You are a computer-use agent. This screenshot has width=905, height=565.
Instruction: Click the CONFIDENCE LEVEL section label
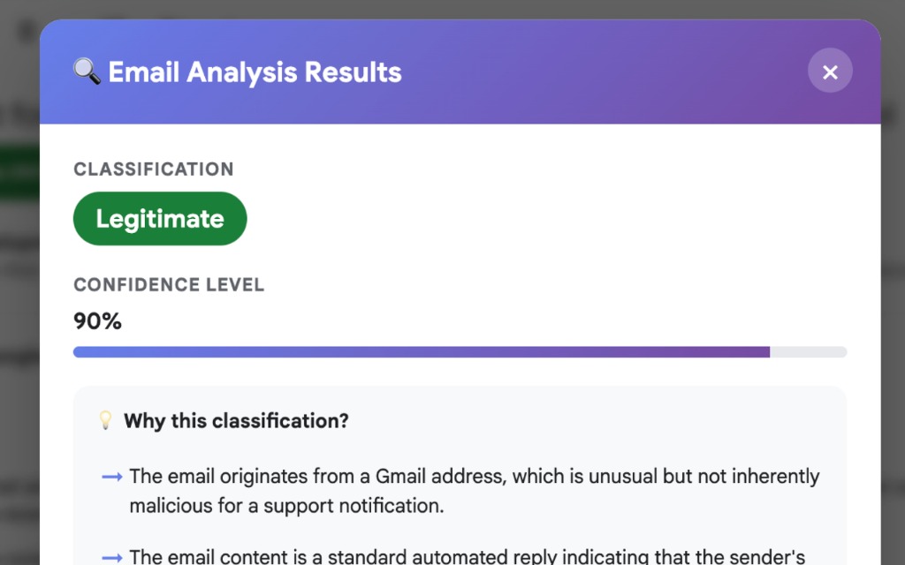169,285
